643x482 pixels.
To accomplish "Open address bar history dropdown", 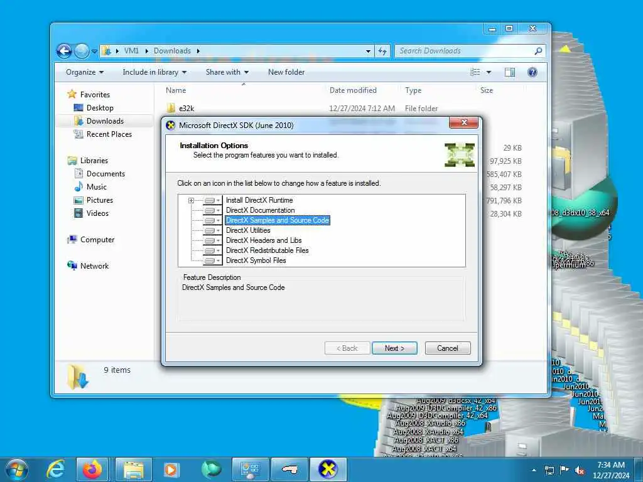I will (x=368, y=51).
